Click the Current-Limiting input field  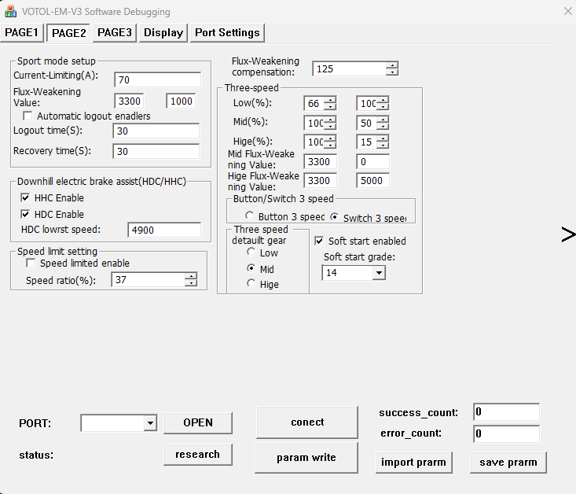click(x=157, y=79)
